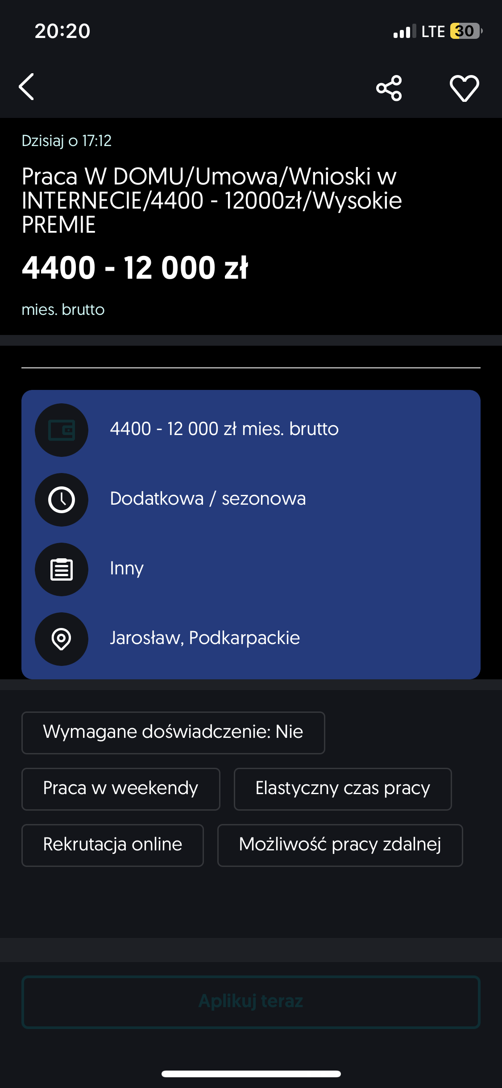Tap the 'Możliwość pracy zdalnej' tag
This screenshot has height=1088, width=502.
coord(340,845)
